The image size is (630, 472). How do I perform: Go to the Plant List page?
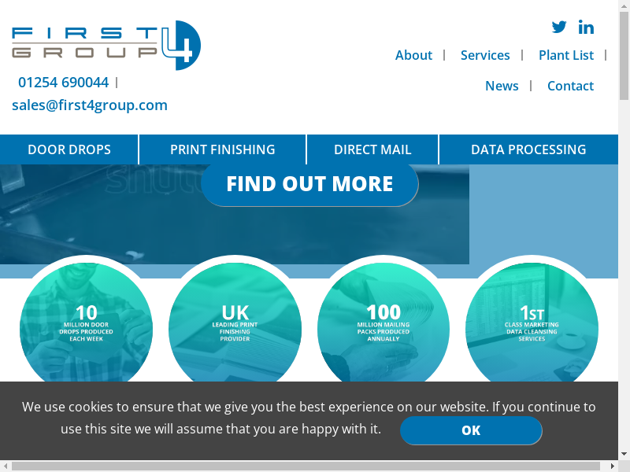coord(565,55)
